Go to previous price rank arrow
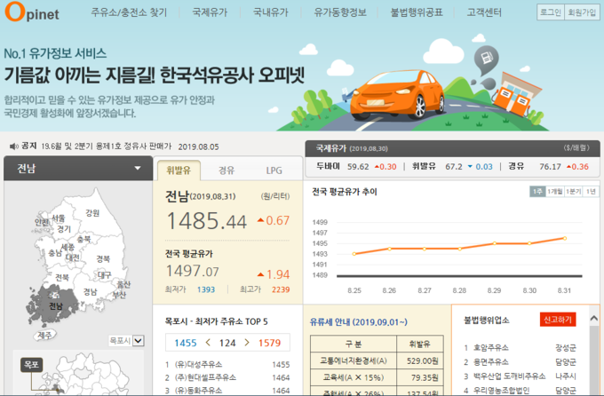Viewport: 604px width, 396px height. coord(208,342)
